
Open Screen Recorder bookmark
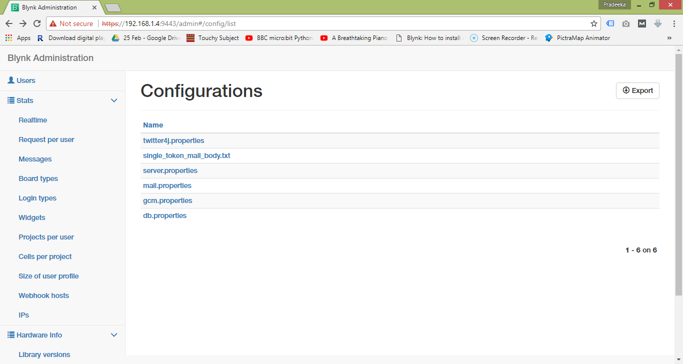coord(504,38)
